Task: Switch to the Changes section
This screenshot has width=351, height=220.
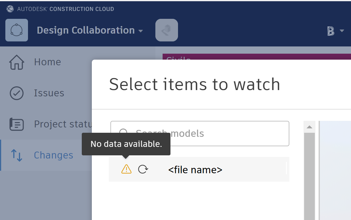Action: point(53,155)
